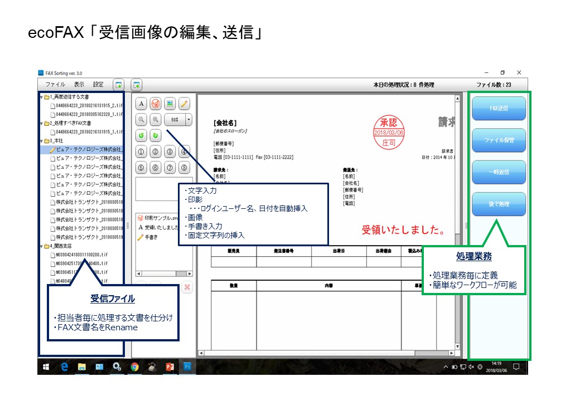Click the circled number ① button
This screenshot has height=401, width=580.
(141, 151)
